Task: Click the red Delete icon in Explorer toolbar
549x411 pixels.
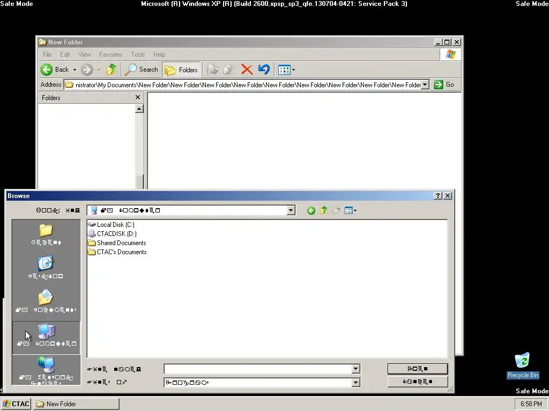Action: 247,70
